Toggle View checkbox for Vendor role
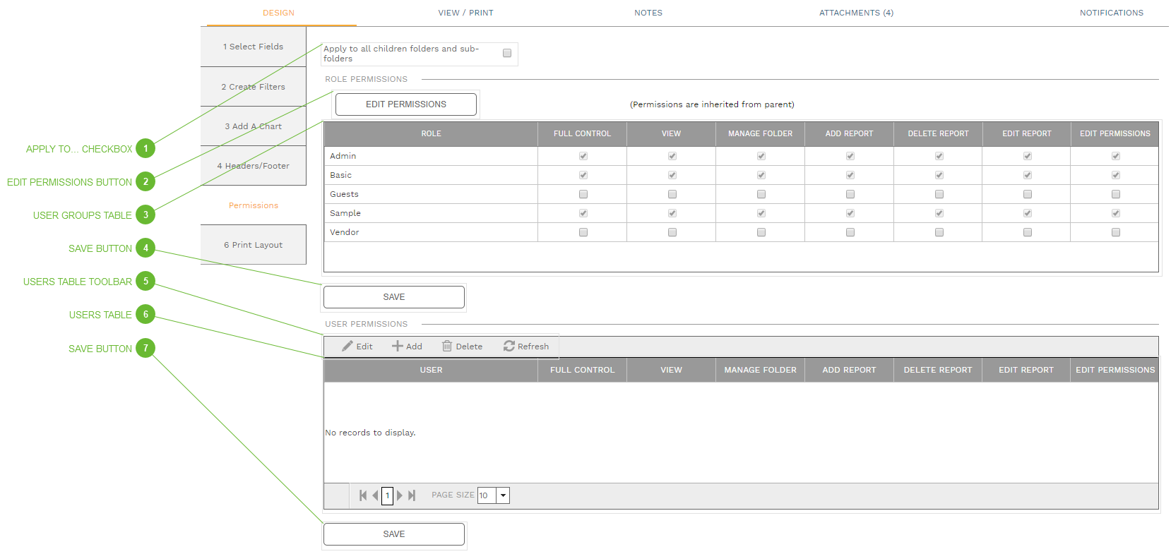The width and height of the screenshot is (1171, 554). pyautogui.click(x=672, y=232)
